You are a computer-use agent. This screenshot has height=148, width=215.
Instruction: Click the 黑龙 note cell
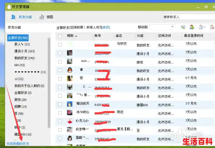point(125,129)
